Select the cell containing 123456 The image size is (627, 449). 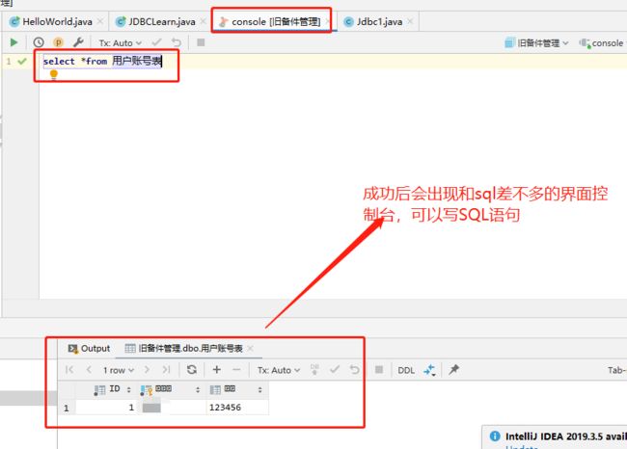(x=237, y=408)
